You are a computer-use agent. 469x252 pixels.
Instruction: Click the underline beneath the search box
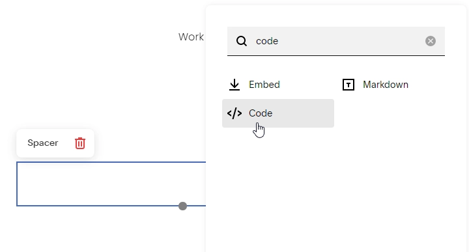point(336,55)
